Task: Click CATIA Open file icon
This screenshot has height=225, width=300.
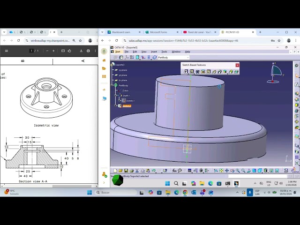Action: pos(120,171)
